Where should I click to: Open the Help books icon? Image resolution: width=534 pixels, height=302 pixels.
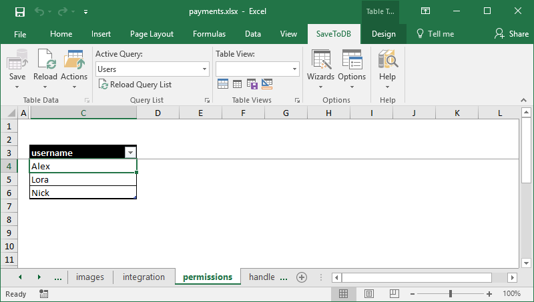click(388, 60)
